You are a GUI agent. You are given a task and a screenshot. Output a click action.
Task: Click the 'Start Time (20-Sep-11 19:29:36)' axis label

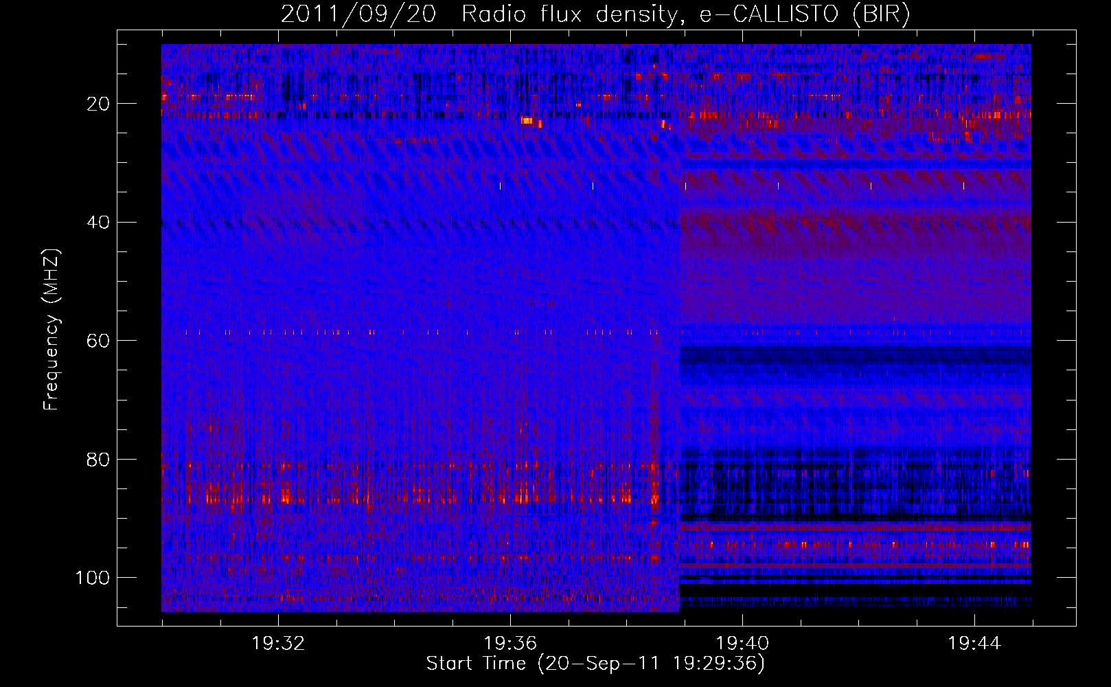595,664
